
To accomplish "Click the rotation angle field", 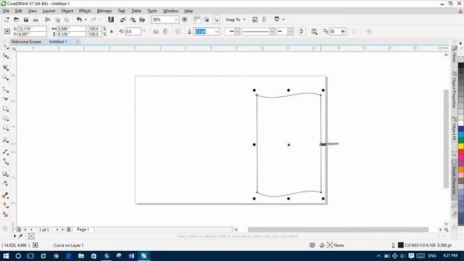I will click(x=133, y=31).
